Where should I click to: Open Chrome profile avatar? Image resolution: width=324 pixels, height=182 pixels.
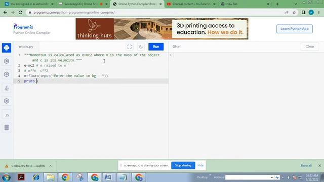pos(311,12)
